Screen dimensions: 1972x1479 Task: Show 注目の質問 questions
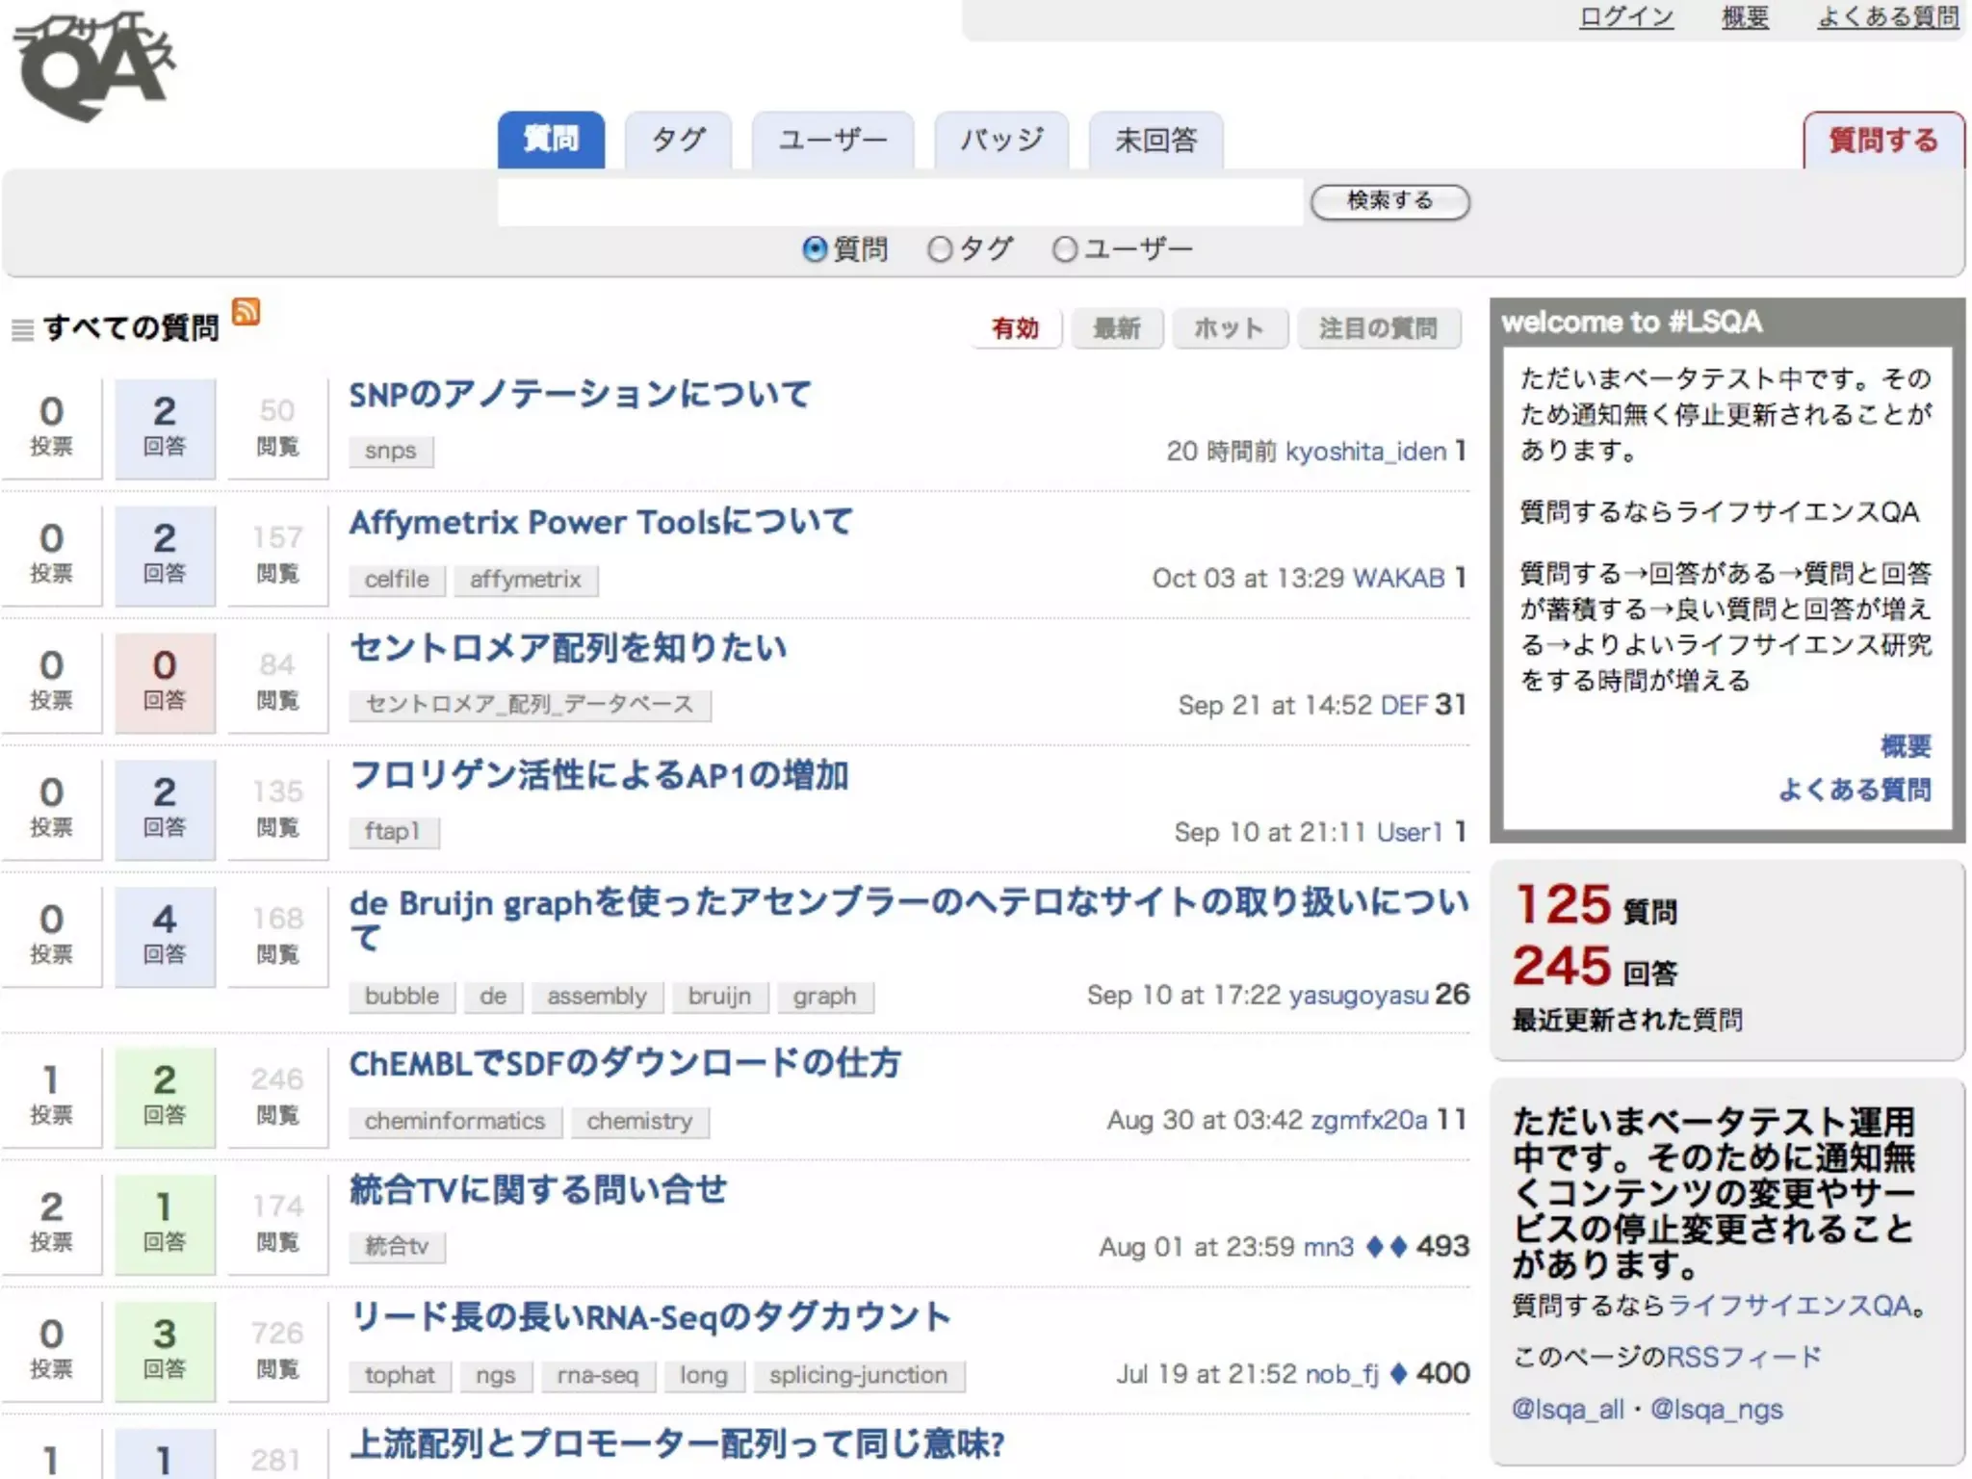tap(1378, 329)
